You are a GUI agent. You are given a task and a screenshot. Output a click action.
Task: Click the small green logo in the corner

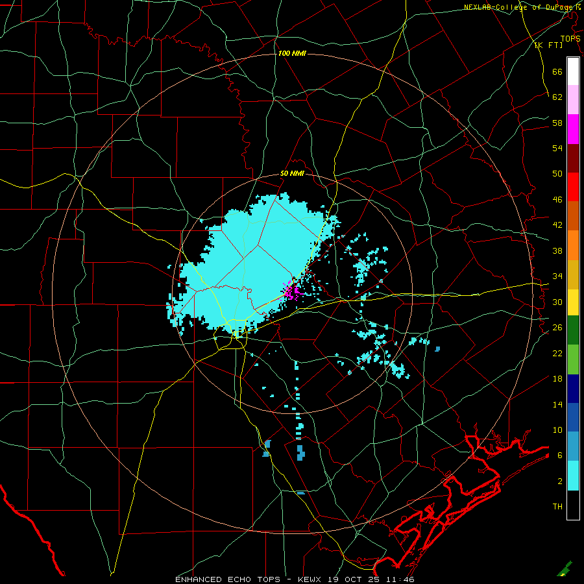(565, 568)
